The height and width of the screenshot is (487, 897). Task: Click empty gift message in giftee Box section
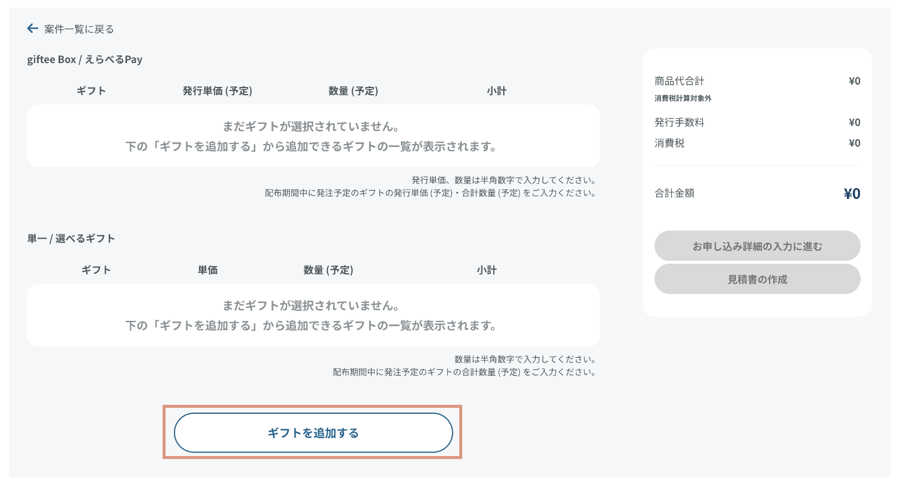click(311, 136)
